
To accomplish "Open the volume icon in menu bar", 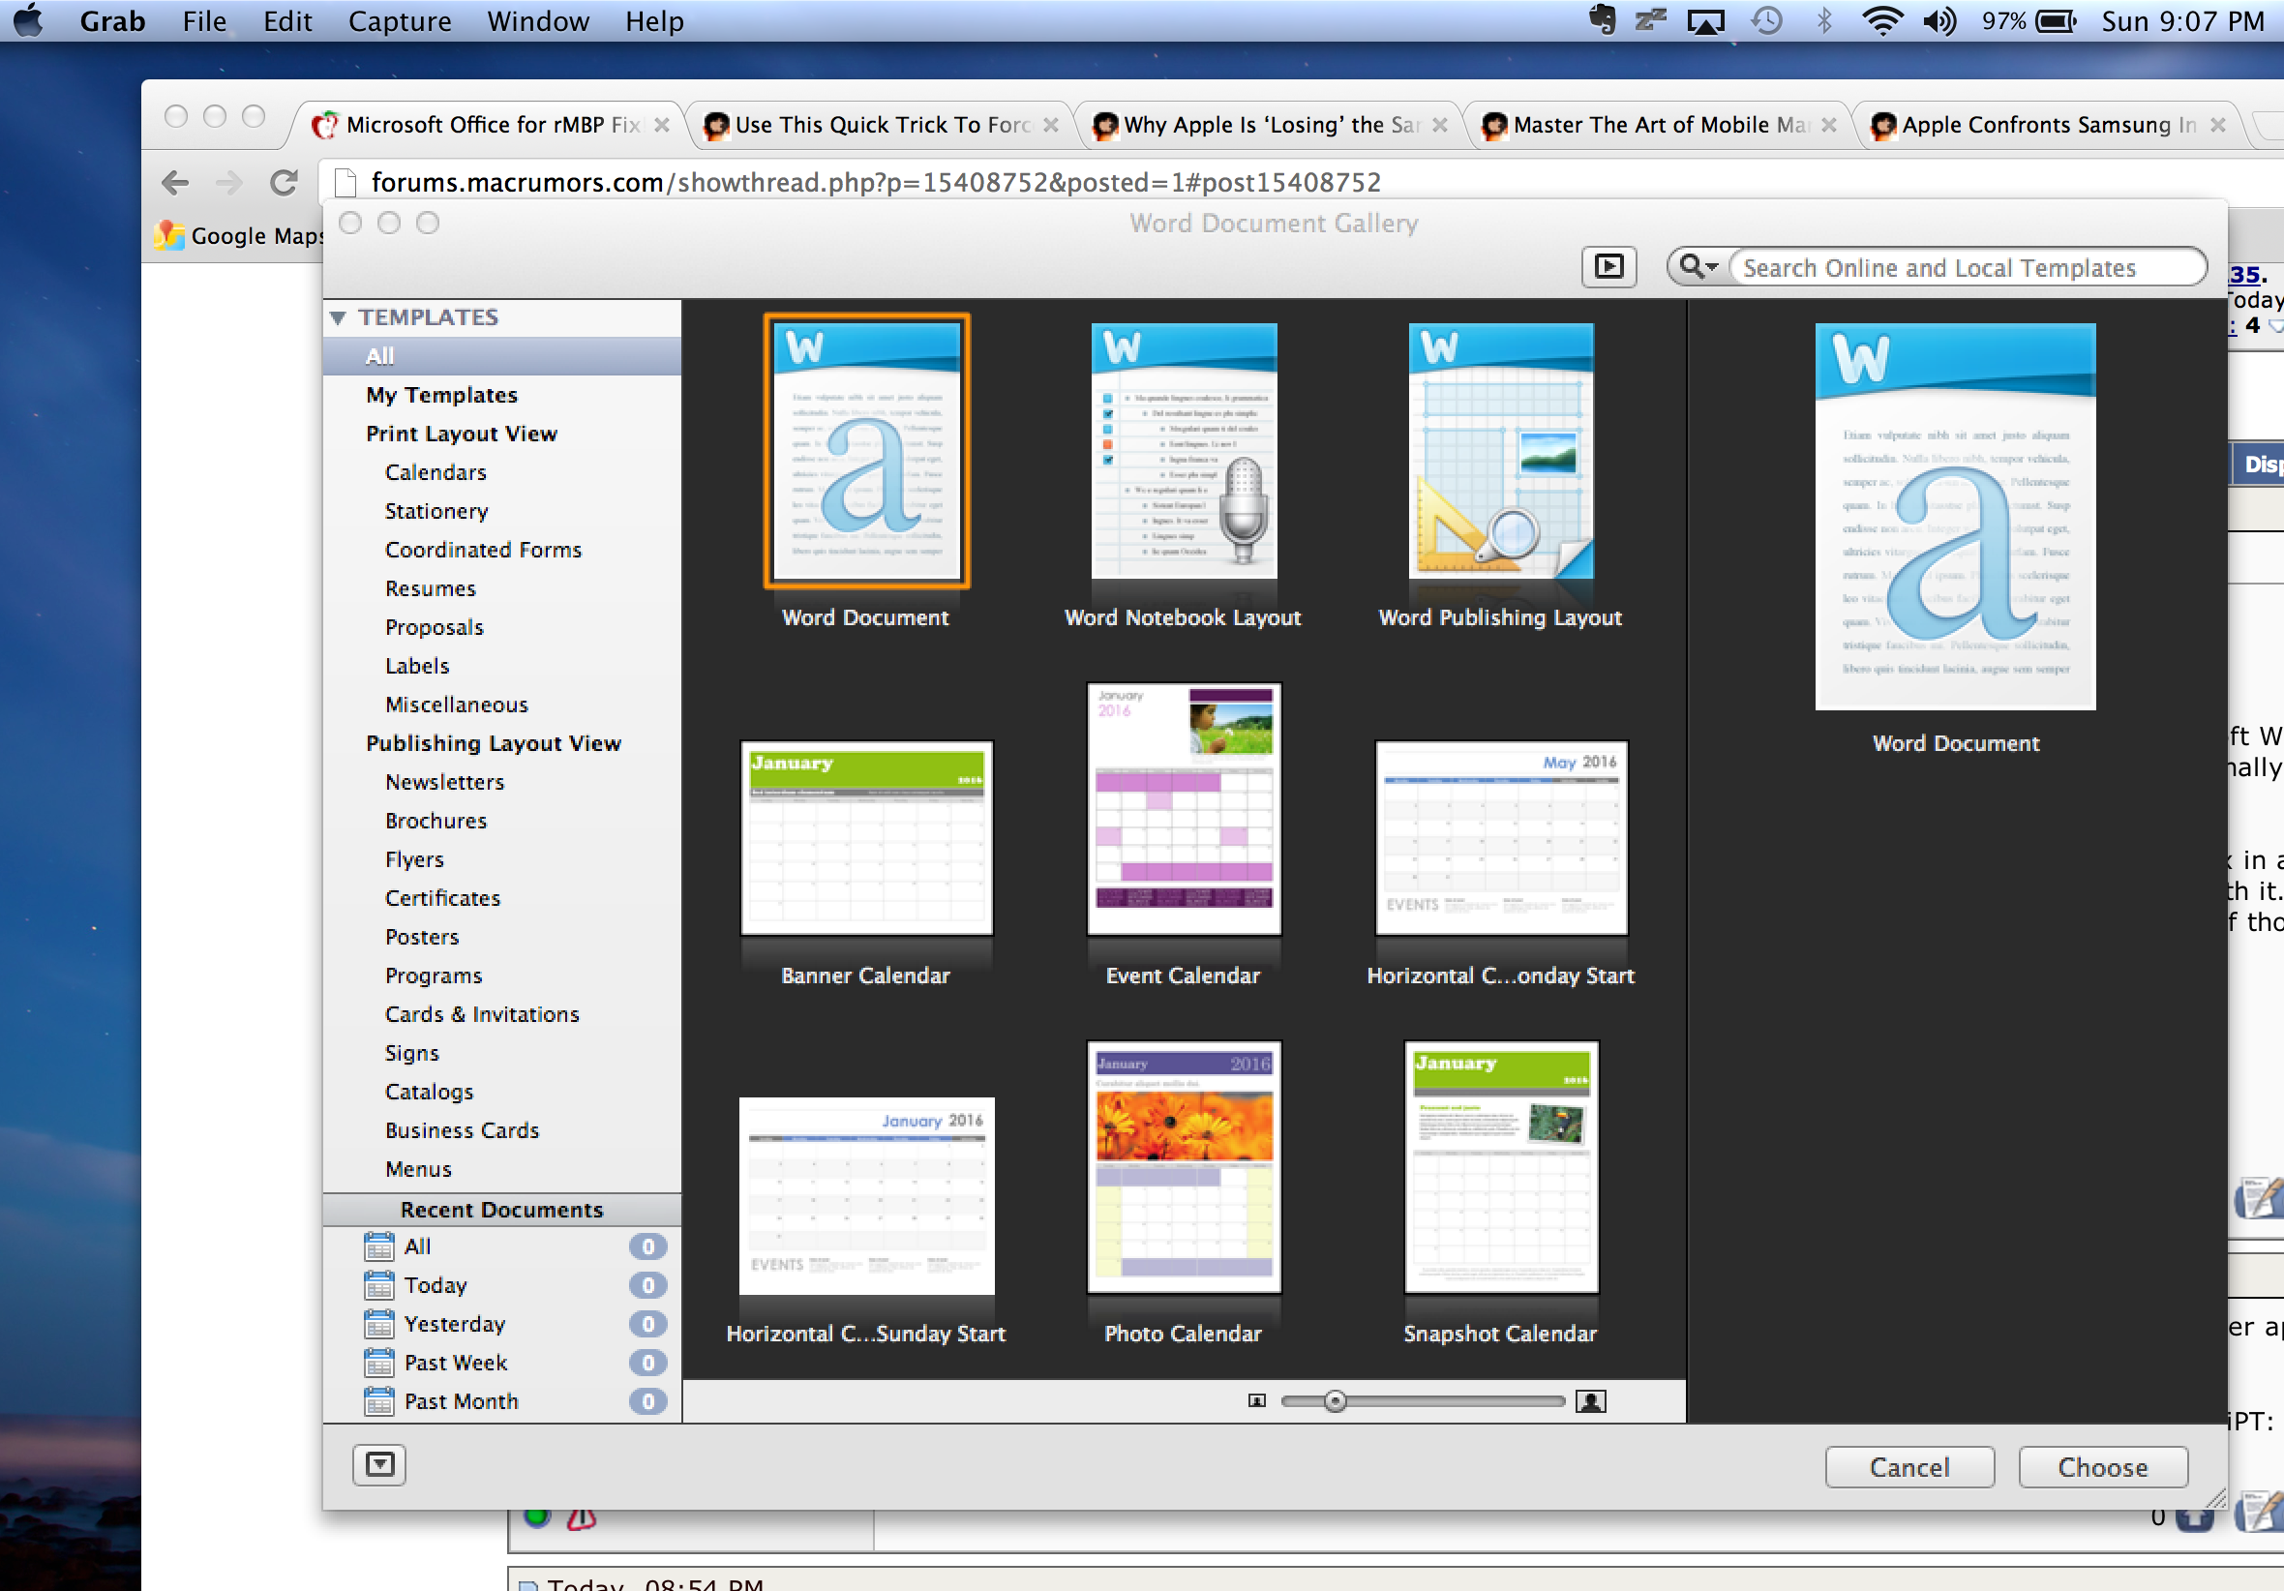I will click(x=1938, y=21).
